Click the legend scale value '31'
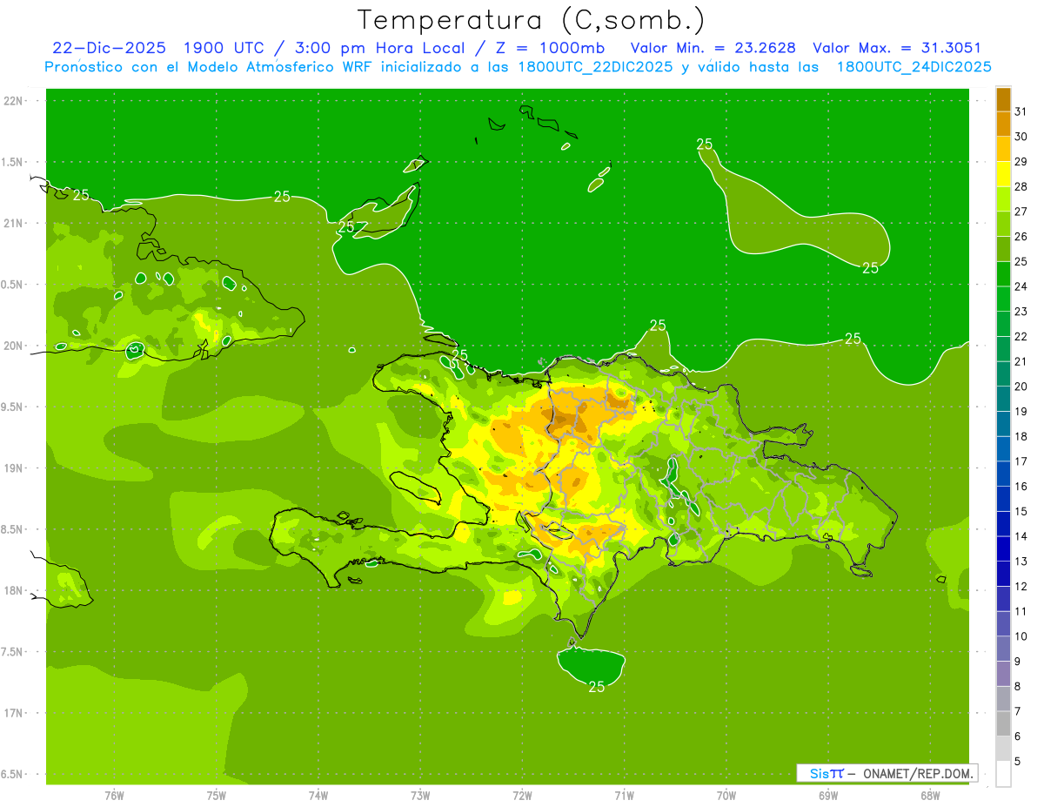 click(x=1021, y=111)
